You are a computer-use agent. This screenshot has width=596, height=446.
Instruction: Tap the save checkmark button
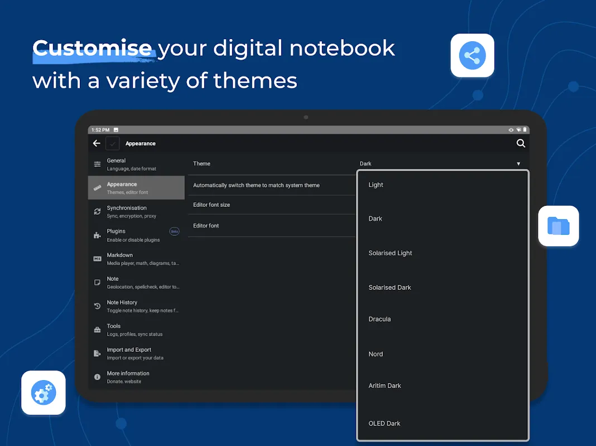[x=113, y=143]
